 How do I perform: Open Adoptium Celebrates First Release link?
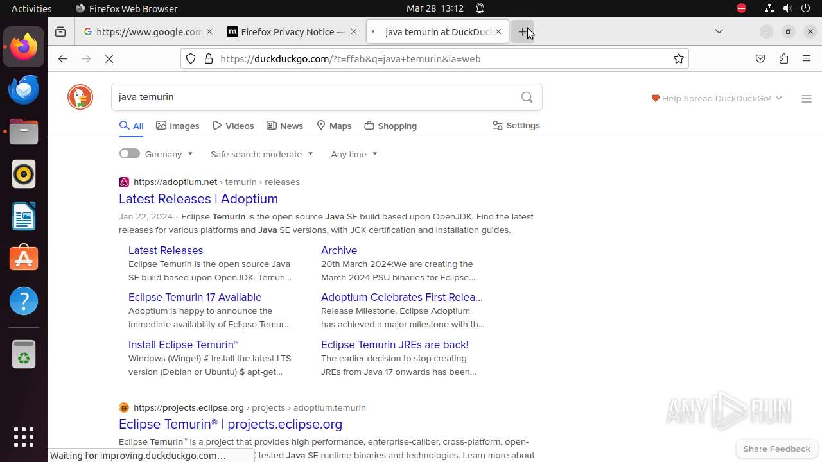coord(402,297)
